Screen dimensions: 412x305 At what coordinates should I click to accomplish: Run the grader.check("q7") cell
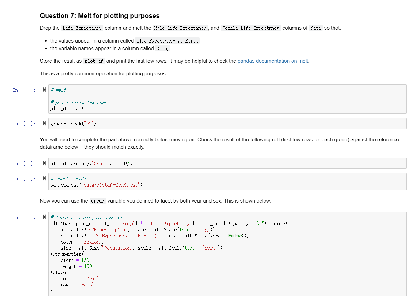[44, 124]
